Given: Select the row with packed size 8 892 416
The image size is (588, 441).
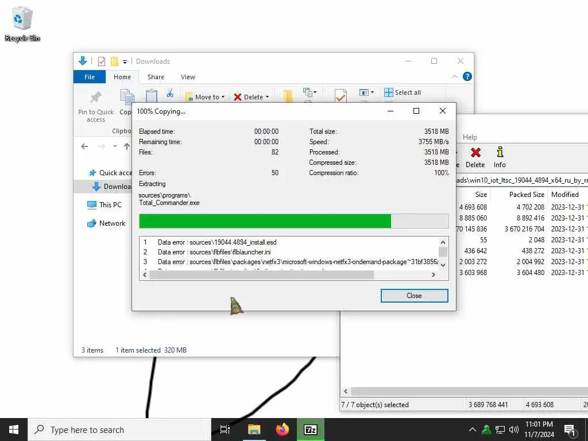Looking at the screenshot, I should tap(522, 218).
